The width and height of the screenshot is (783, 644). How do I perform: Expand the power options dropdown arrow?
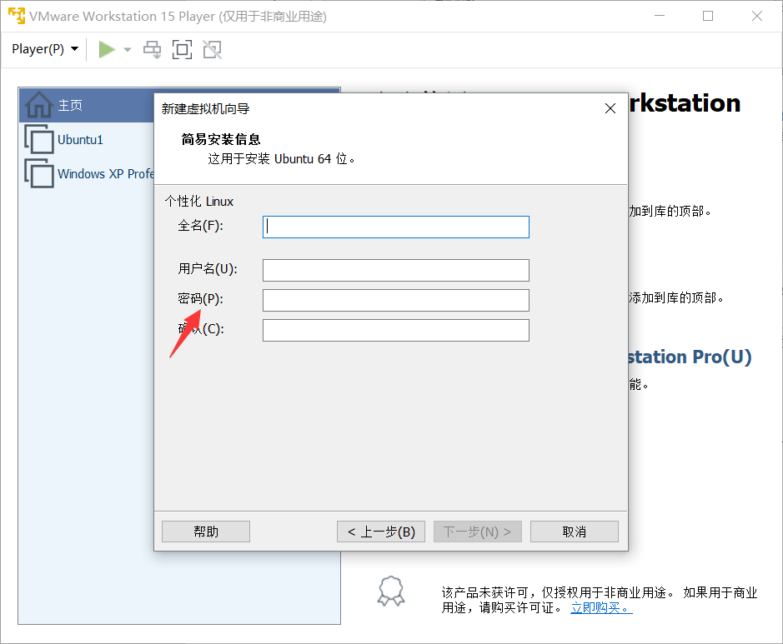[128, 49]
